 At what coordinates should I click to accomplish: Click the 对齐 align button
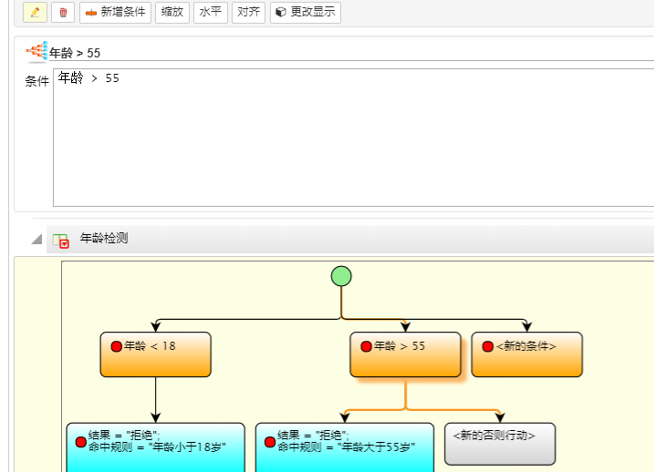pos(248,13)
